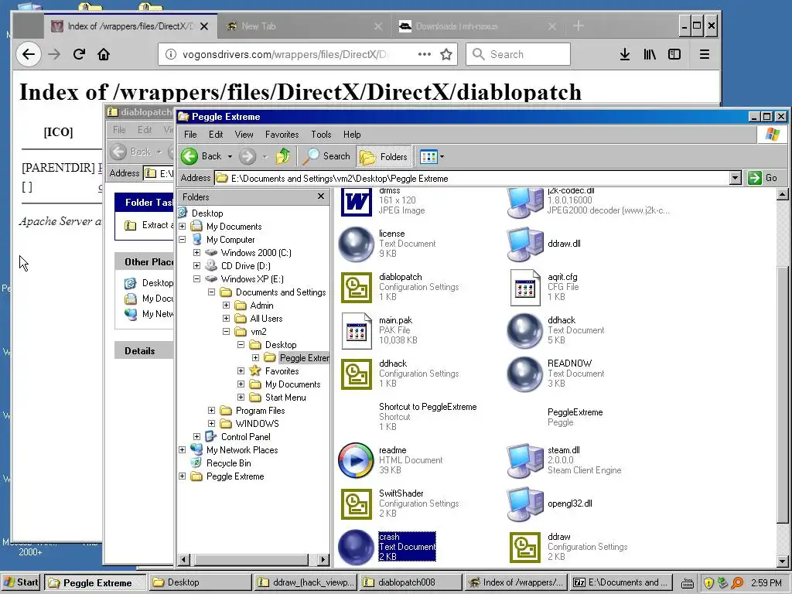
Task: Toggle the Folders pane button
Action: point(384,156)
